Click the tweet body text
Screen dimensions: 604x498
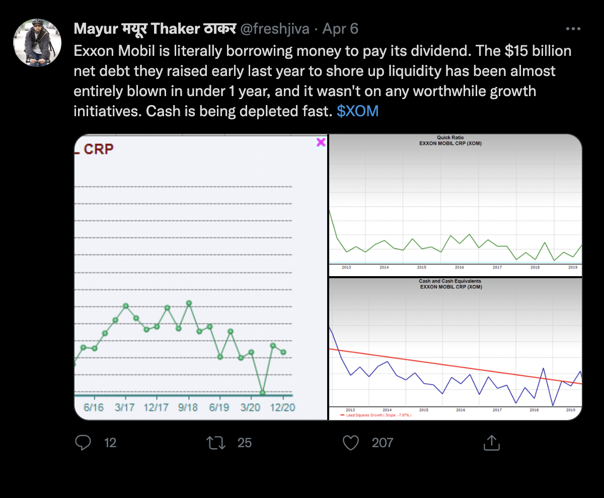322,80
